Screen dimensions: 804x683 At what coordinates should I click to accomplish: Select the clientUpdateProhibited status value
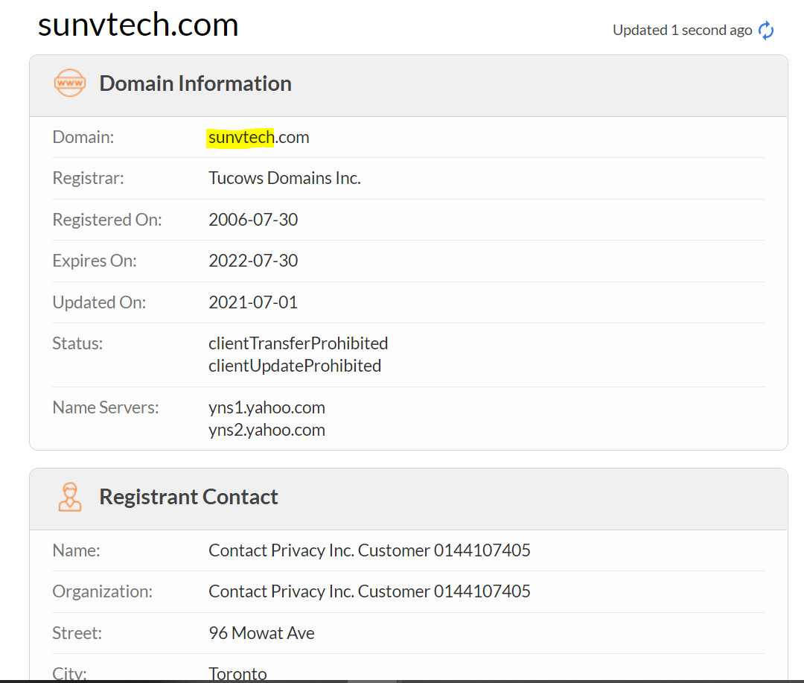point(295,366)
